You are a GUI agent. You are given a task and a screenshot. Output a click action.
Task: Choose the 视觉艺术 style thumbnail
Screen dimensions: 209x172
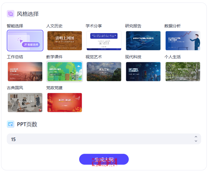(104, 72)
